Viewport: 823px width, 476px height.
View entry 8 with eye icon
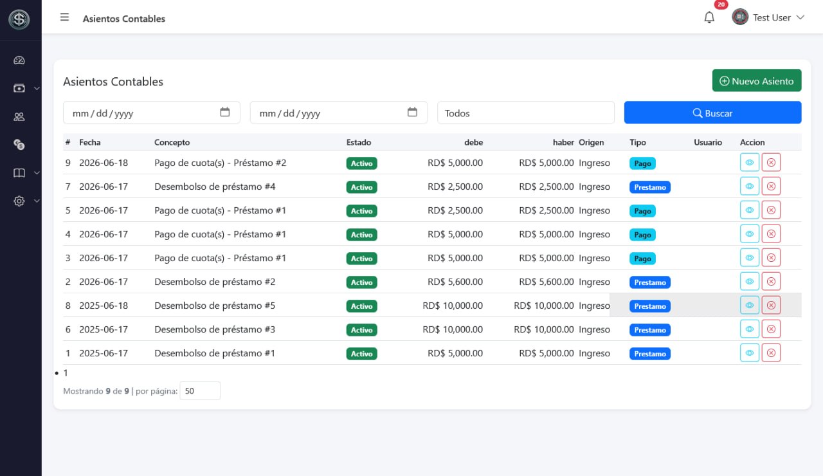click(x=750, y=306)
